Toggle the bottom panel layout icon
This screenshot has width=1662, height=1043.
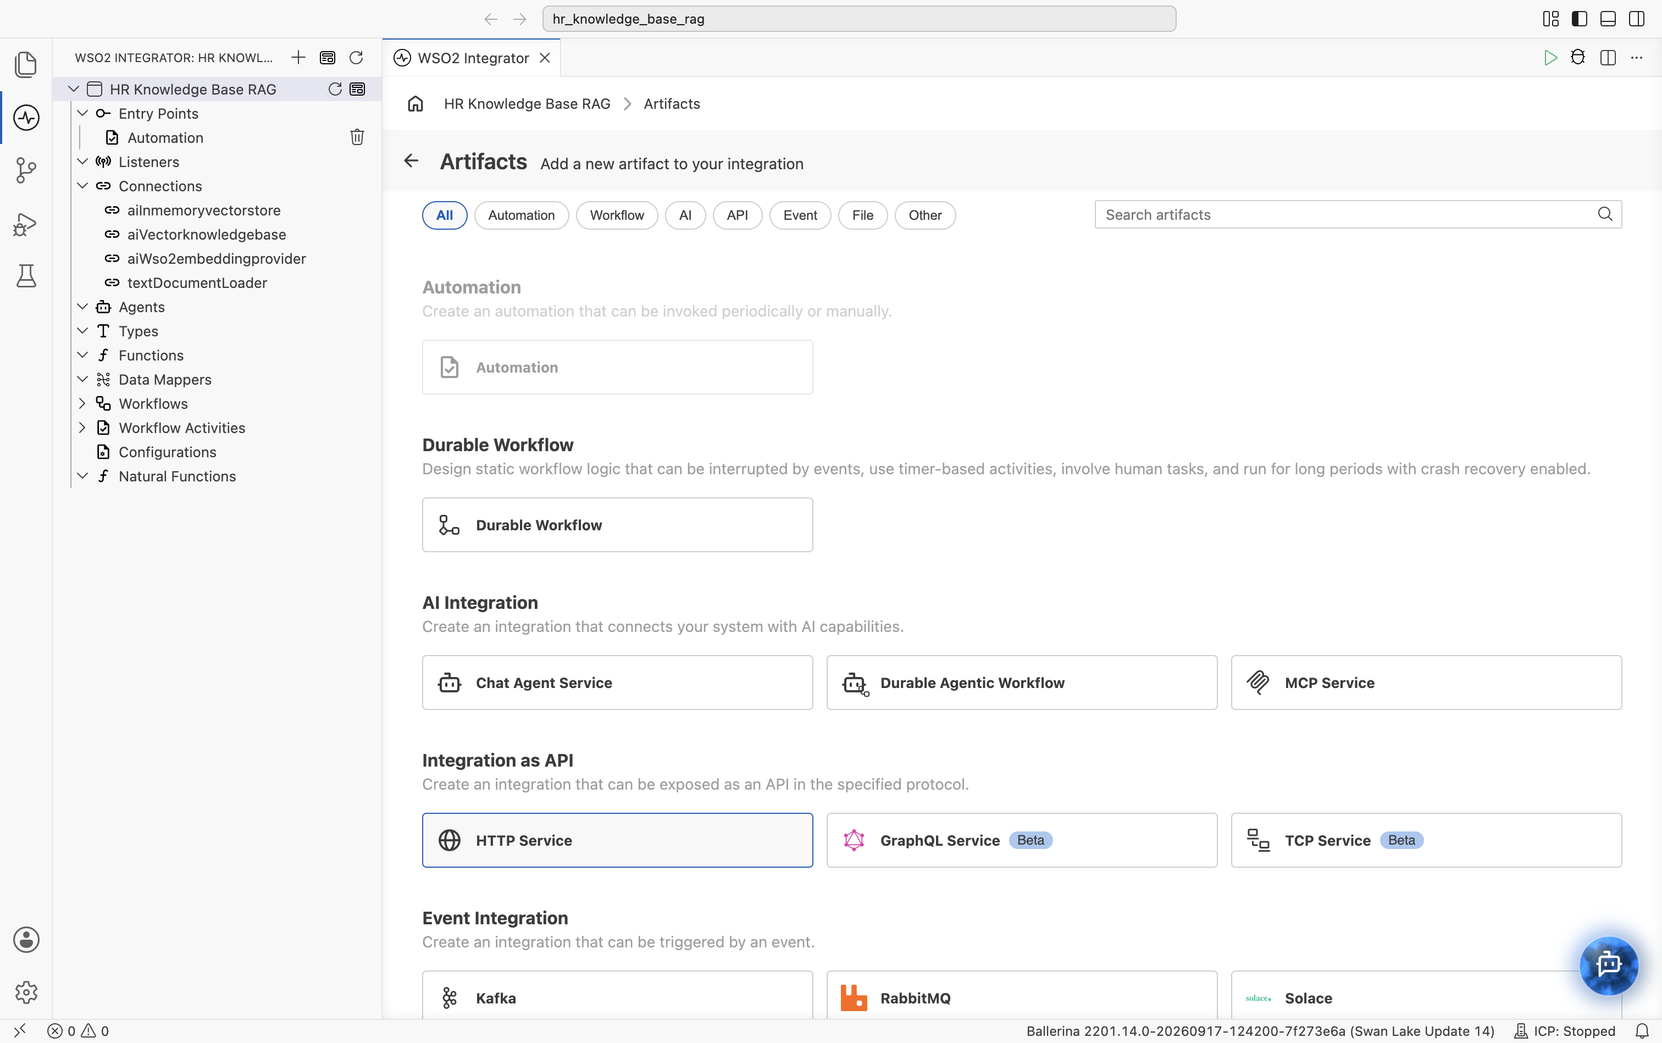tap(1608, 19)
